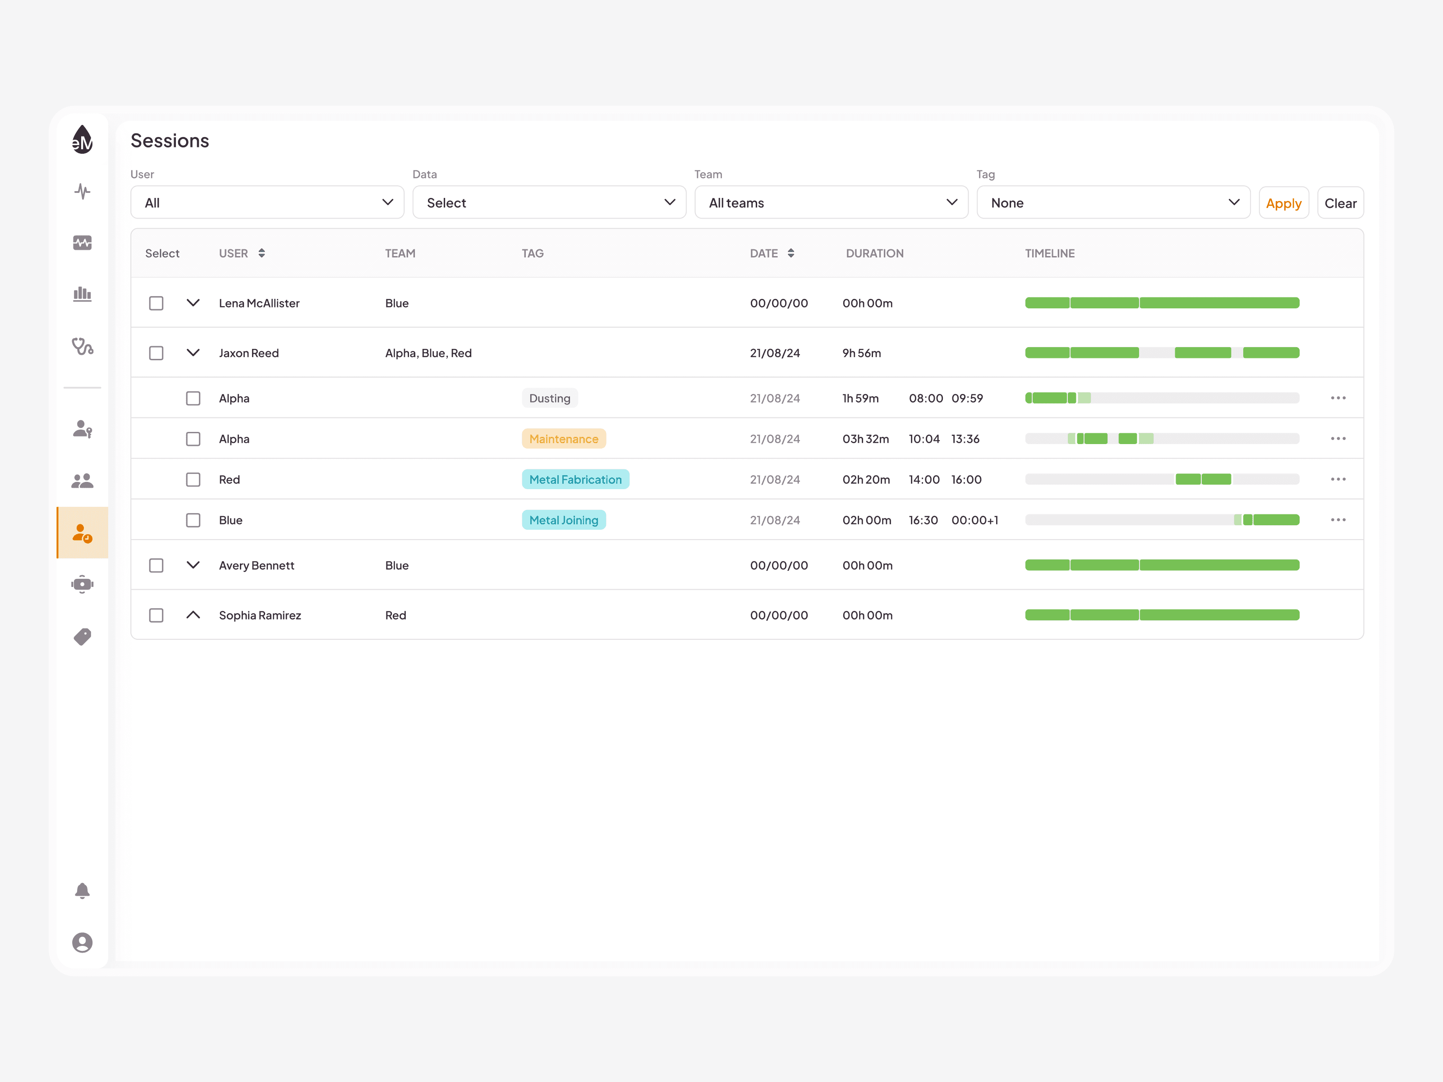Click the 00:00+1 end time
The height and width of the screenshot is (1082, 1443).
pos(974,520)
